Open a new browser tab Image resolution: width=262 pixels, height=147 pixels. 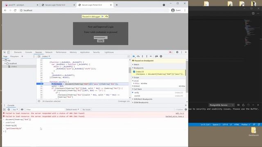(x=117, y=5)
